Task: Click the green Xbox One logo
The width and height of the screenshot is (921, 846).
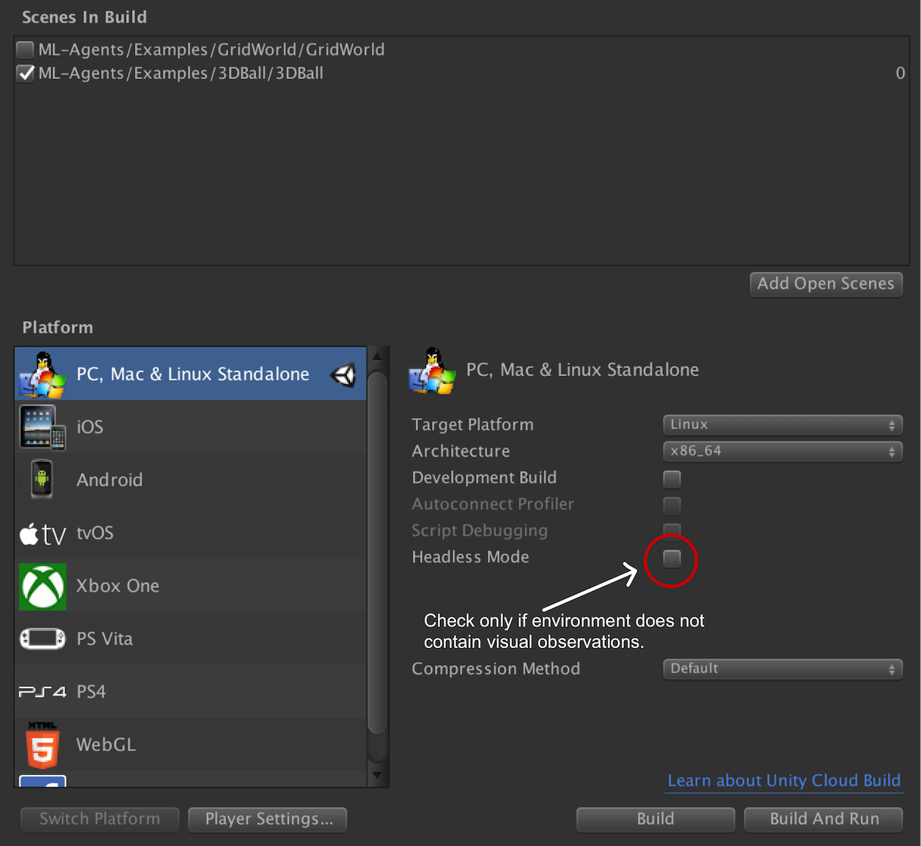Action: (x=43, y=586)
